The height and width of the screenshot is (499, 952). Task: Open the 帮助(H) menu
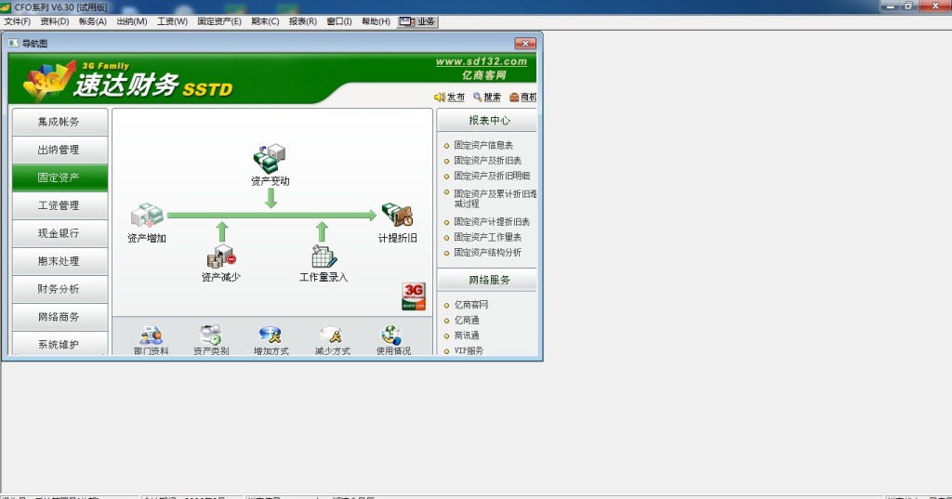[x=376, y=21]
